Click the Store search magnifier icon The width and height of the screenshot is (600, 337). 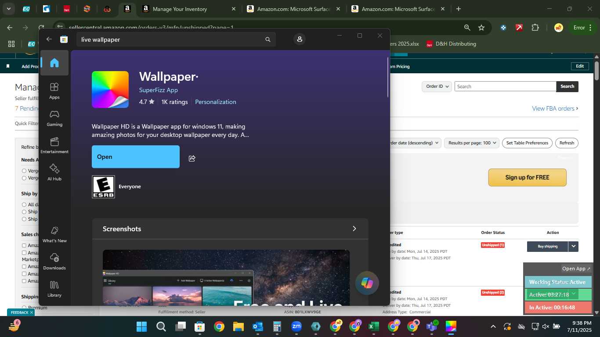[267, 39]
